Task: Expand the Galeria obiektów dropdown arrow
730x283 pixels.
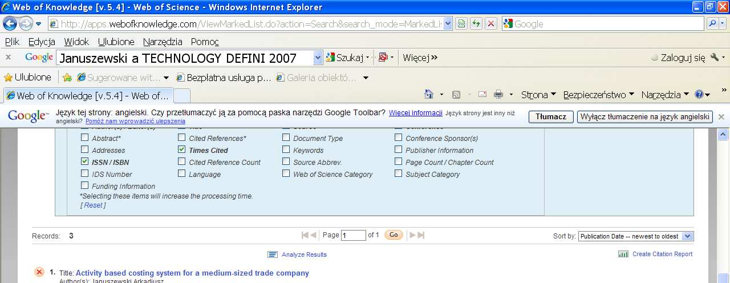Action: pos(366,78)
